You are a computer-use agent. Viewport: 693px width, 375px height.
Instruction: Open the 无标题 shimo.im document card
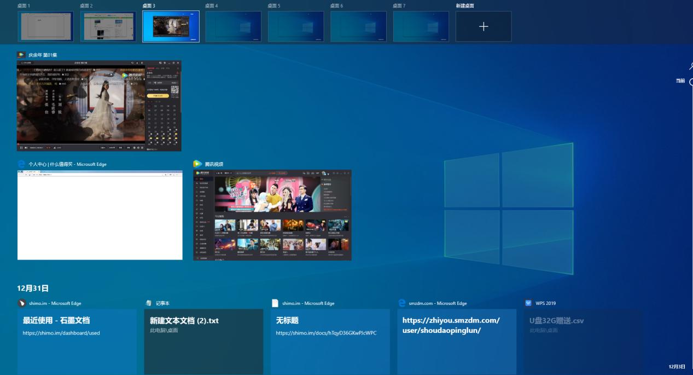[330, 339]
